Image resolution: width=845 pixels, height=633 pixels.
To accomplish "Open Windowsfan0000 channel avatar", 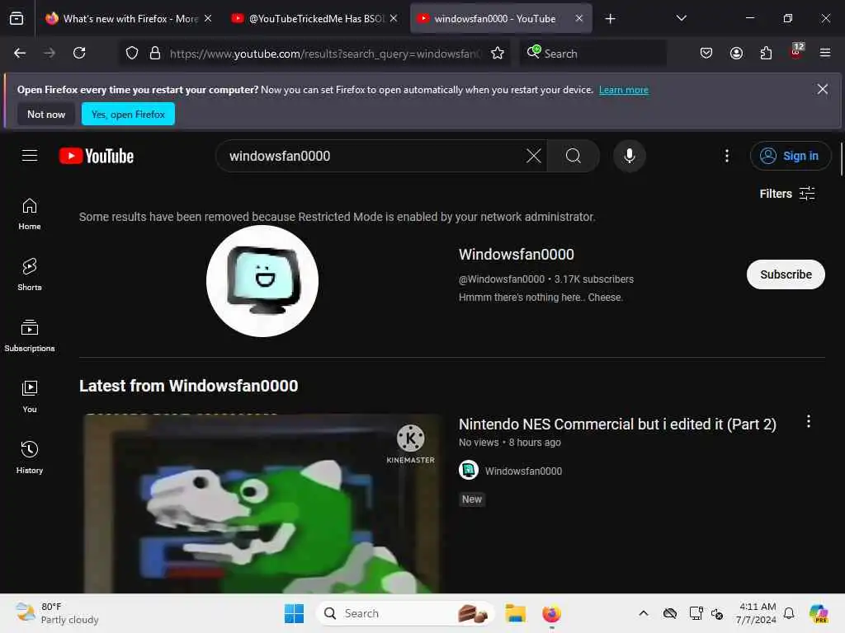I will 262,281.
